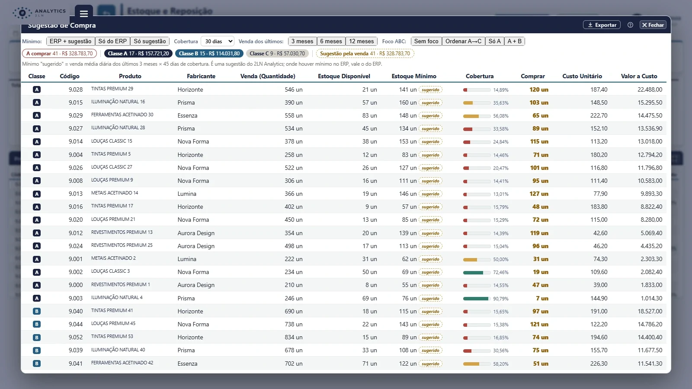Click coverage bar showing 56,08%
The image size is (692, 389).
pos(477,116)
